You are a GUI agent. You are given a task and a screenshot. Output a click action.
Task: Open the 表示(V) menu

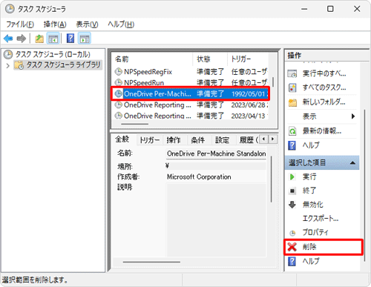[87, 24]
